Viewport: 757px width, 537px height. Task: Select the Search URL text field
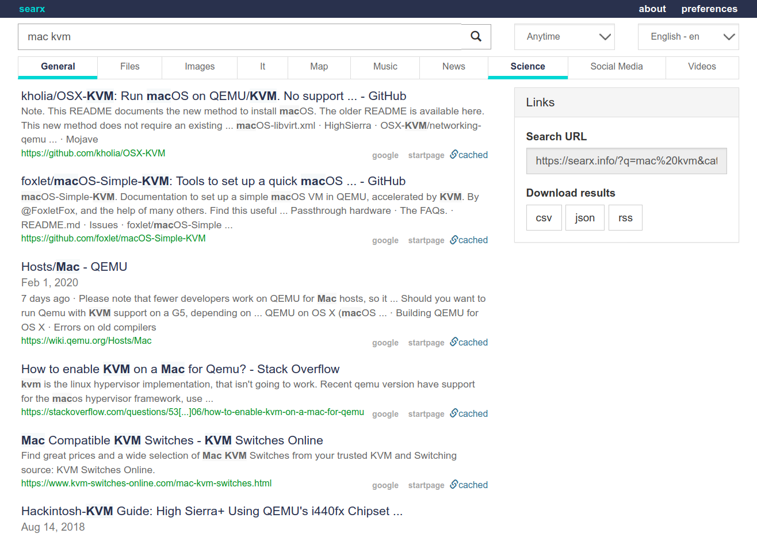(626, 161)
